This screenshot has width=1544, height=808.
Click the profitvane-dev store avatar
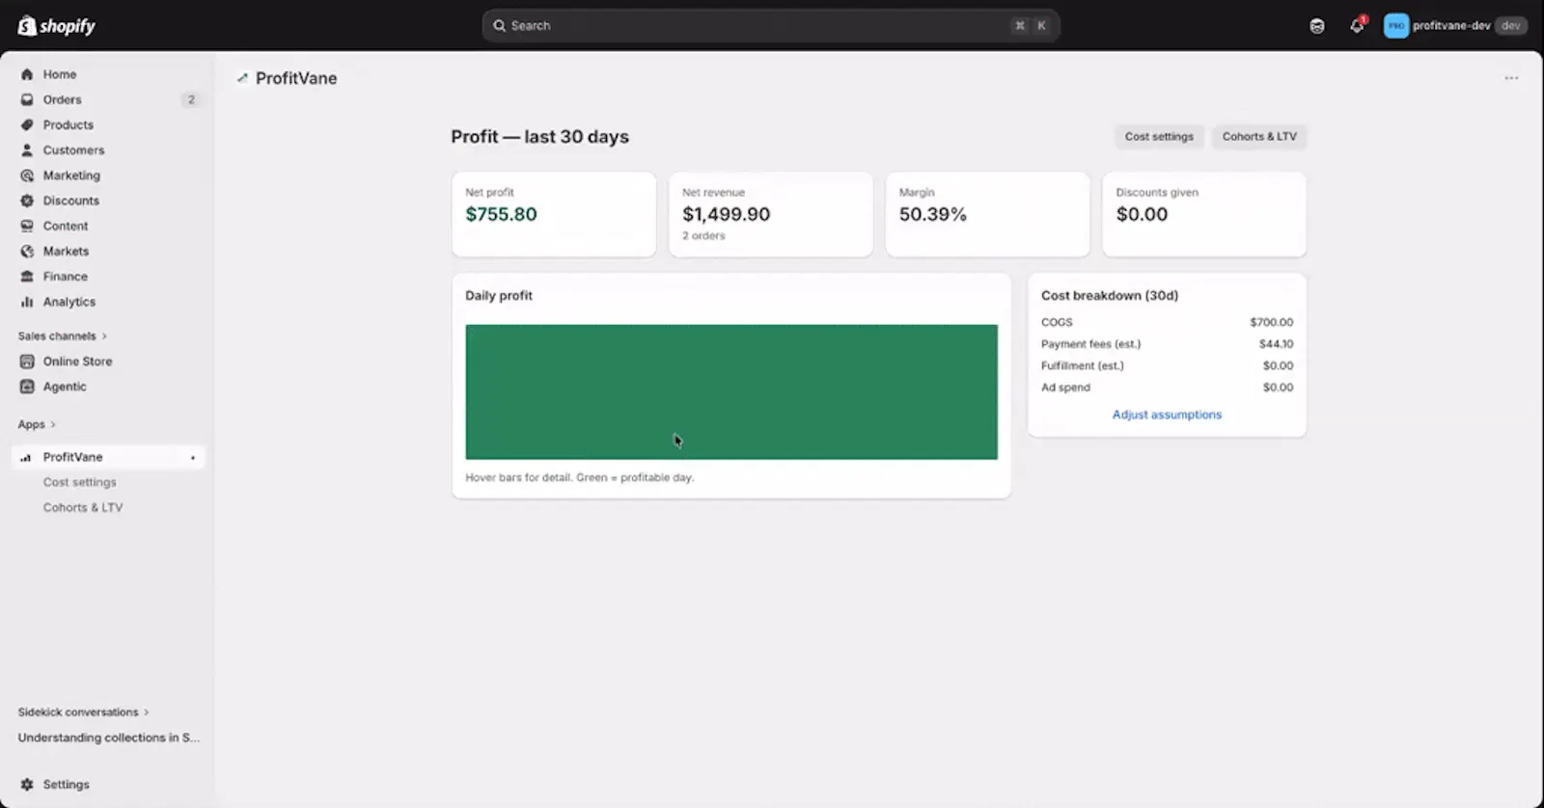pos(1395,26)
